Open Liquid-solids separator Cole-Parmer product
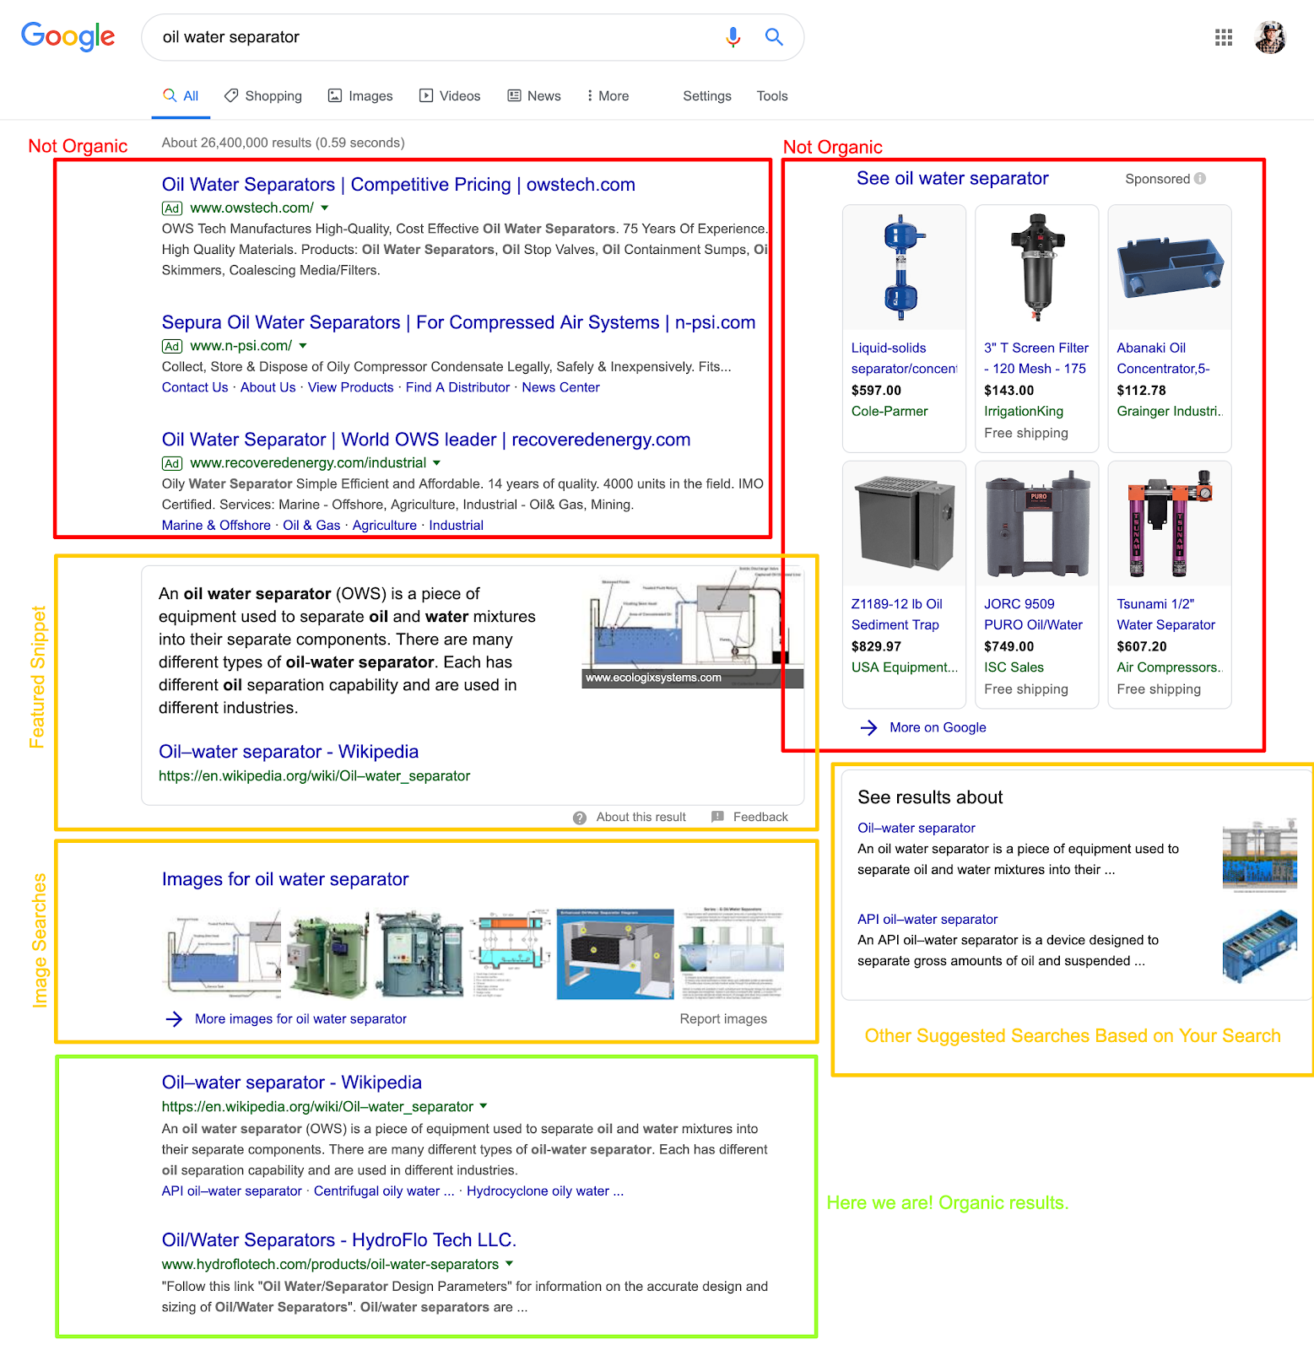Screen dimensions: 1314x1350 [904, 328]
